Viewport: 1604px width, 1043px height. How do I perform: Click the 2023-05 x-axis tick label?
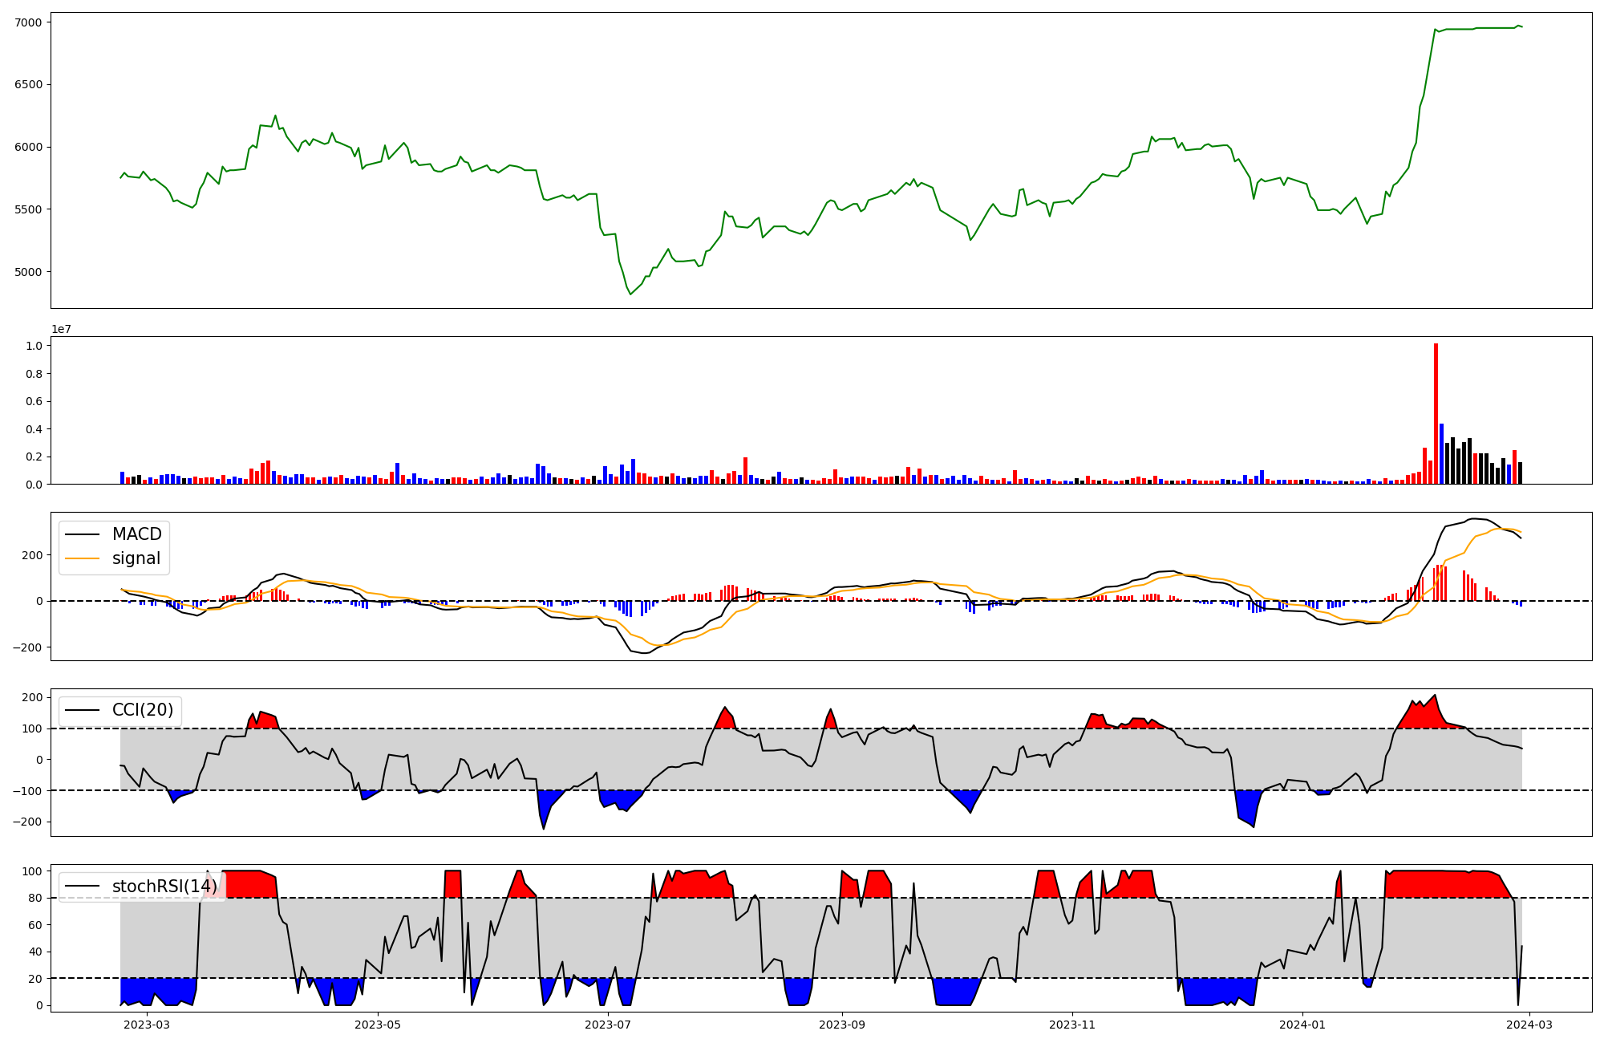378,1025
